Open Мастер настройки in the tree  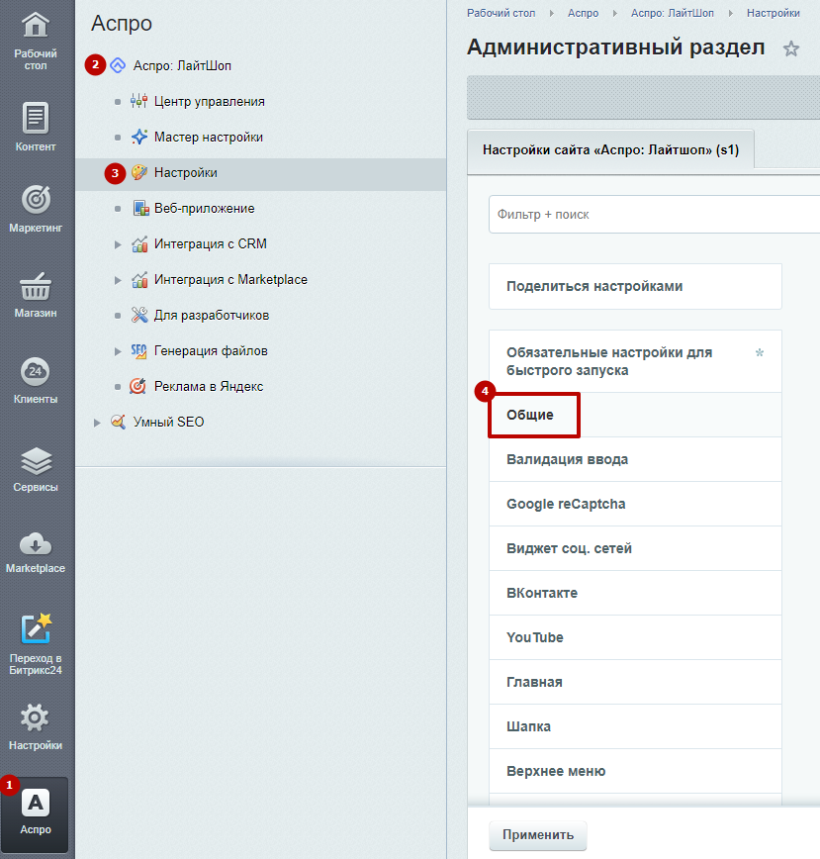(x=209, y=137)
